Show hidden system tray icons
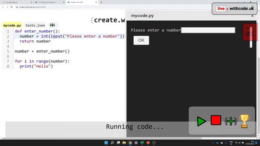 point(213,143)
